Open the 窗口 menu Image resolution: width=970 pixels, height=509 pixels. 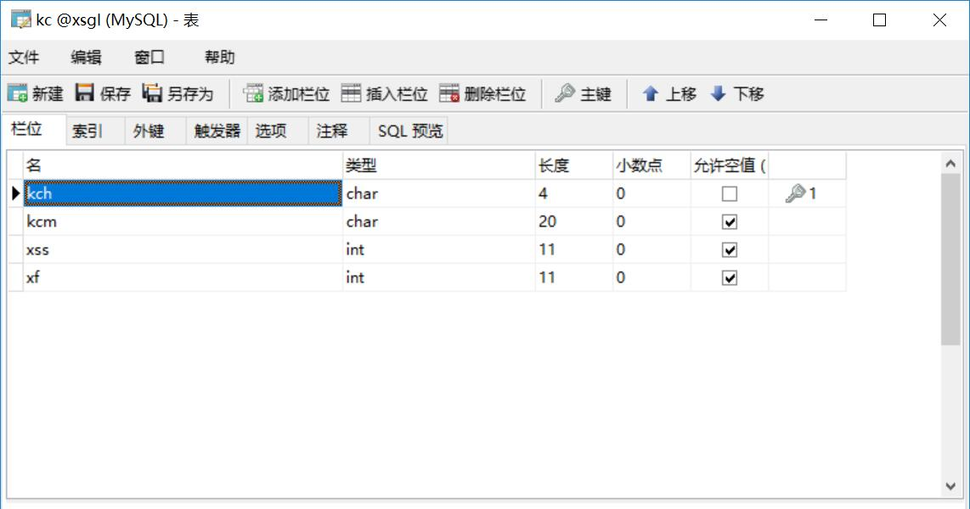149,58
